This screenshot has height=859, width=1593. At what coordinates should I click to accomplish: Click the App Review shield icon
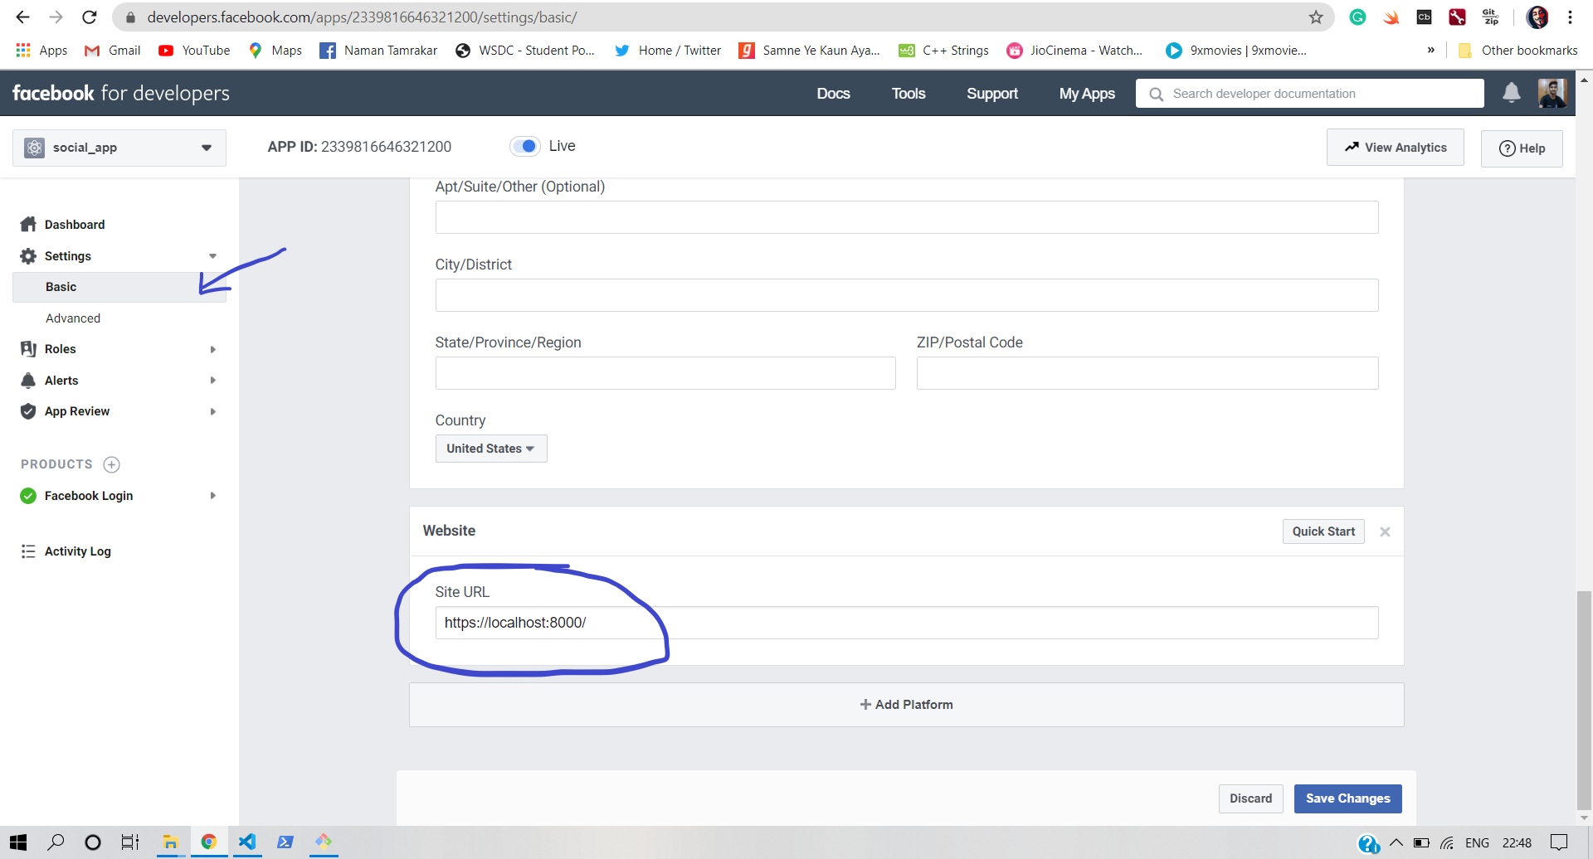27,410
